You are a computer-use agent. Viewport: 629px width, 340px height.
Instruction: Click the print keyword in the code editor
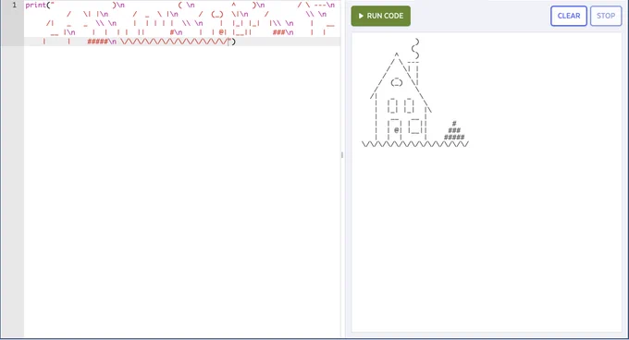click(x=35, y=6)
